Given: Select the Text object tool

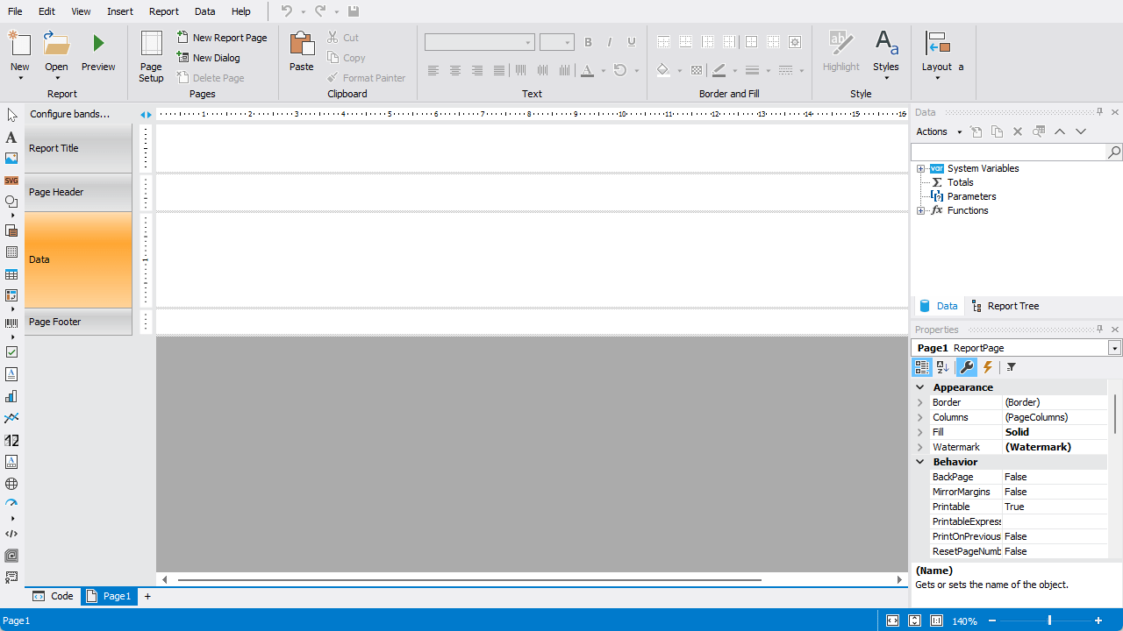Looking at the screenshot, I should tap(11, 138).
